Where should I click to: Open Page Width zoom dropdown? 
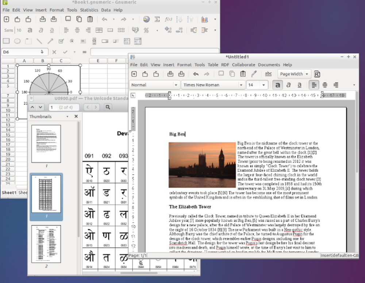tap(294, 74)
